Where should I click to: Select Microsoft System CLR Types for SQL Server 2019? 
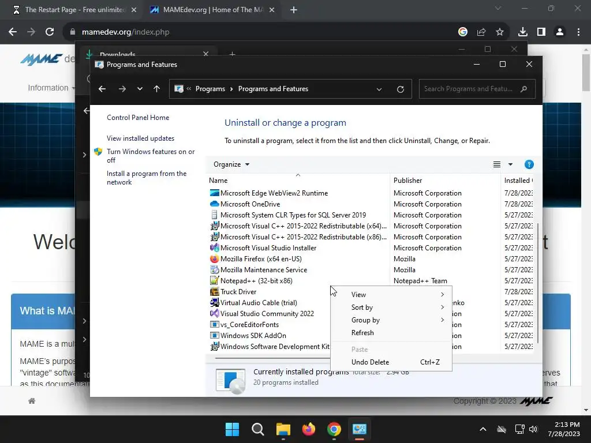293,215
